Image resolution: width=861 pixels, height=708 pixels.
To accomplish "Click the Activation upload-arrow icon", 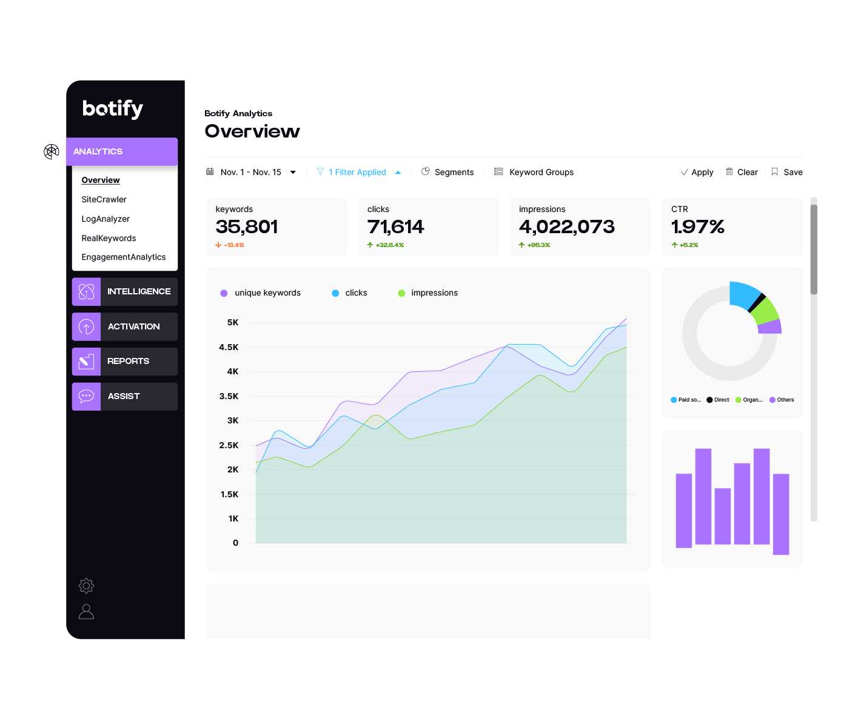I will click(86, 326).
